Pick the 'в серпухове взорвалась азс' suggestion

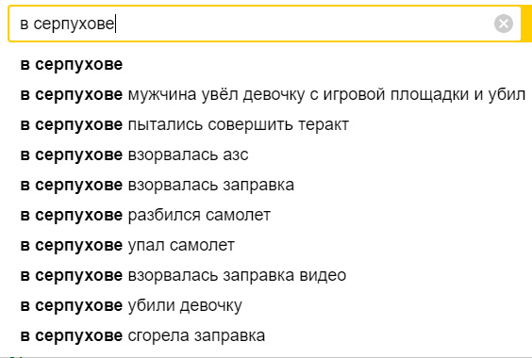click(x=134, y=155)
